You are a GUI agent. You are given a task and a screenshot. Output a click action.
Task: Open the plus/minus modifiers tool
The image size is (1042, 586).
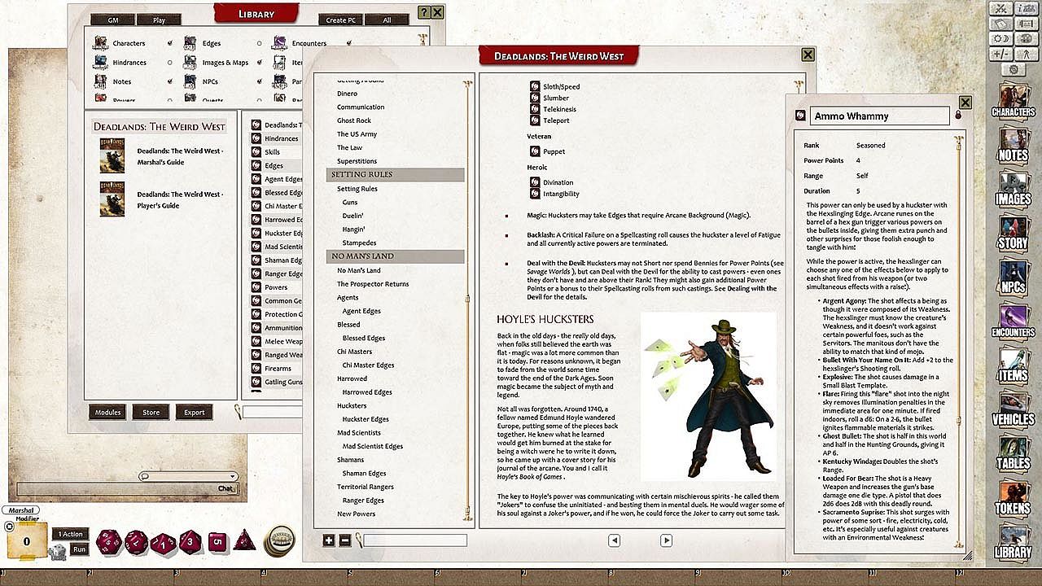1002,55
